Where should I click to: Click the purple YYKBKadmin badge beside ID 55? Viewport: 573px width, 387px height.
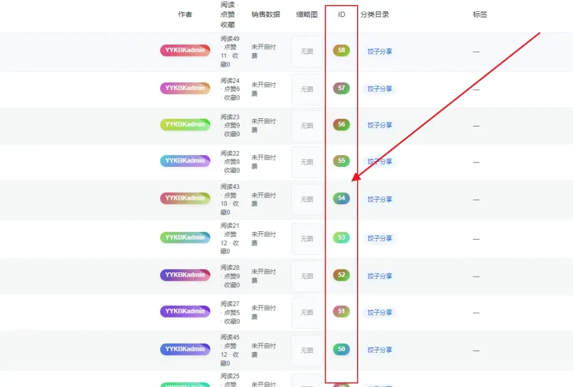[185, 161]
